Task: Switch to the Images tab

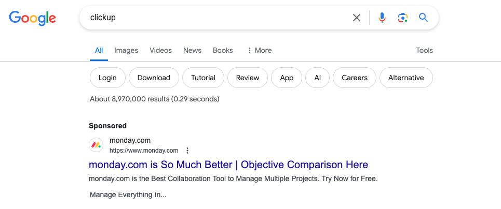Action: pos(126,50)
